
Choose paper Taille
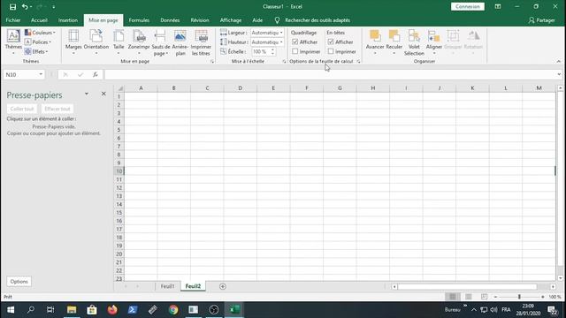click(x=119, y=42)
